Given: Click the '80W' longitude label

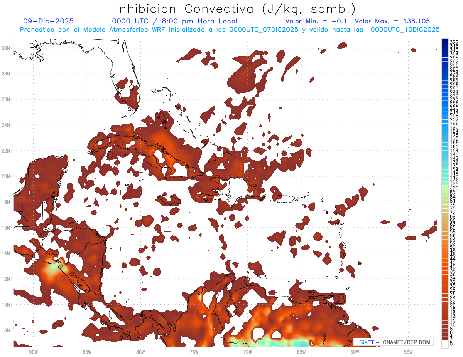Looking at the screenshot, I should coord(140,352).
